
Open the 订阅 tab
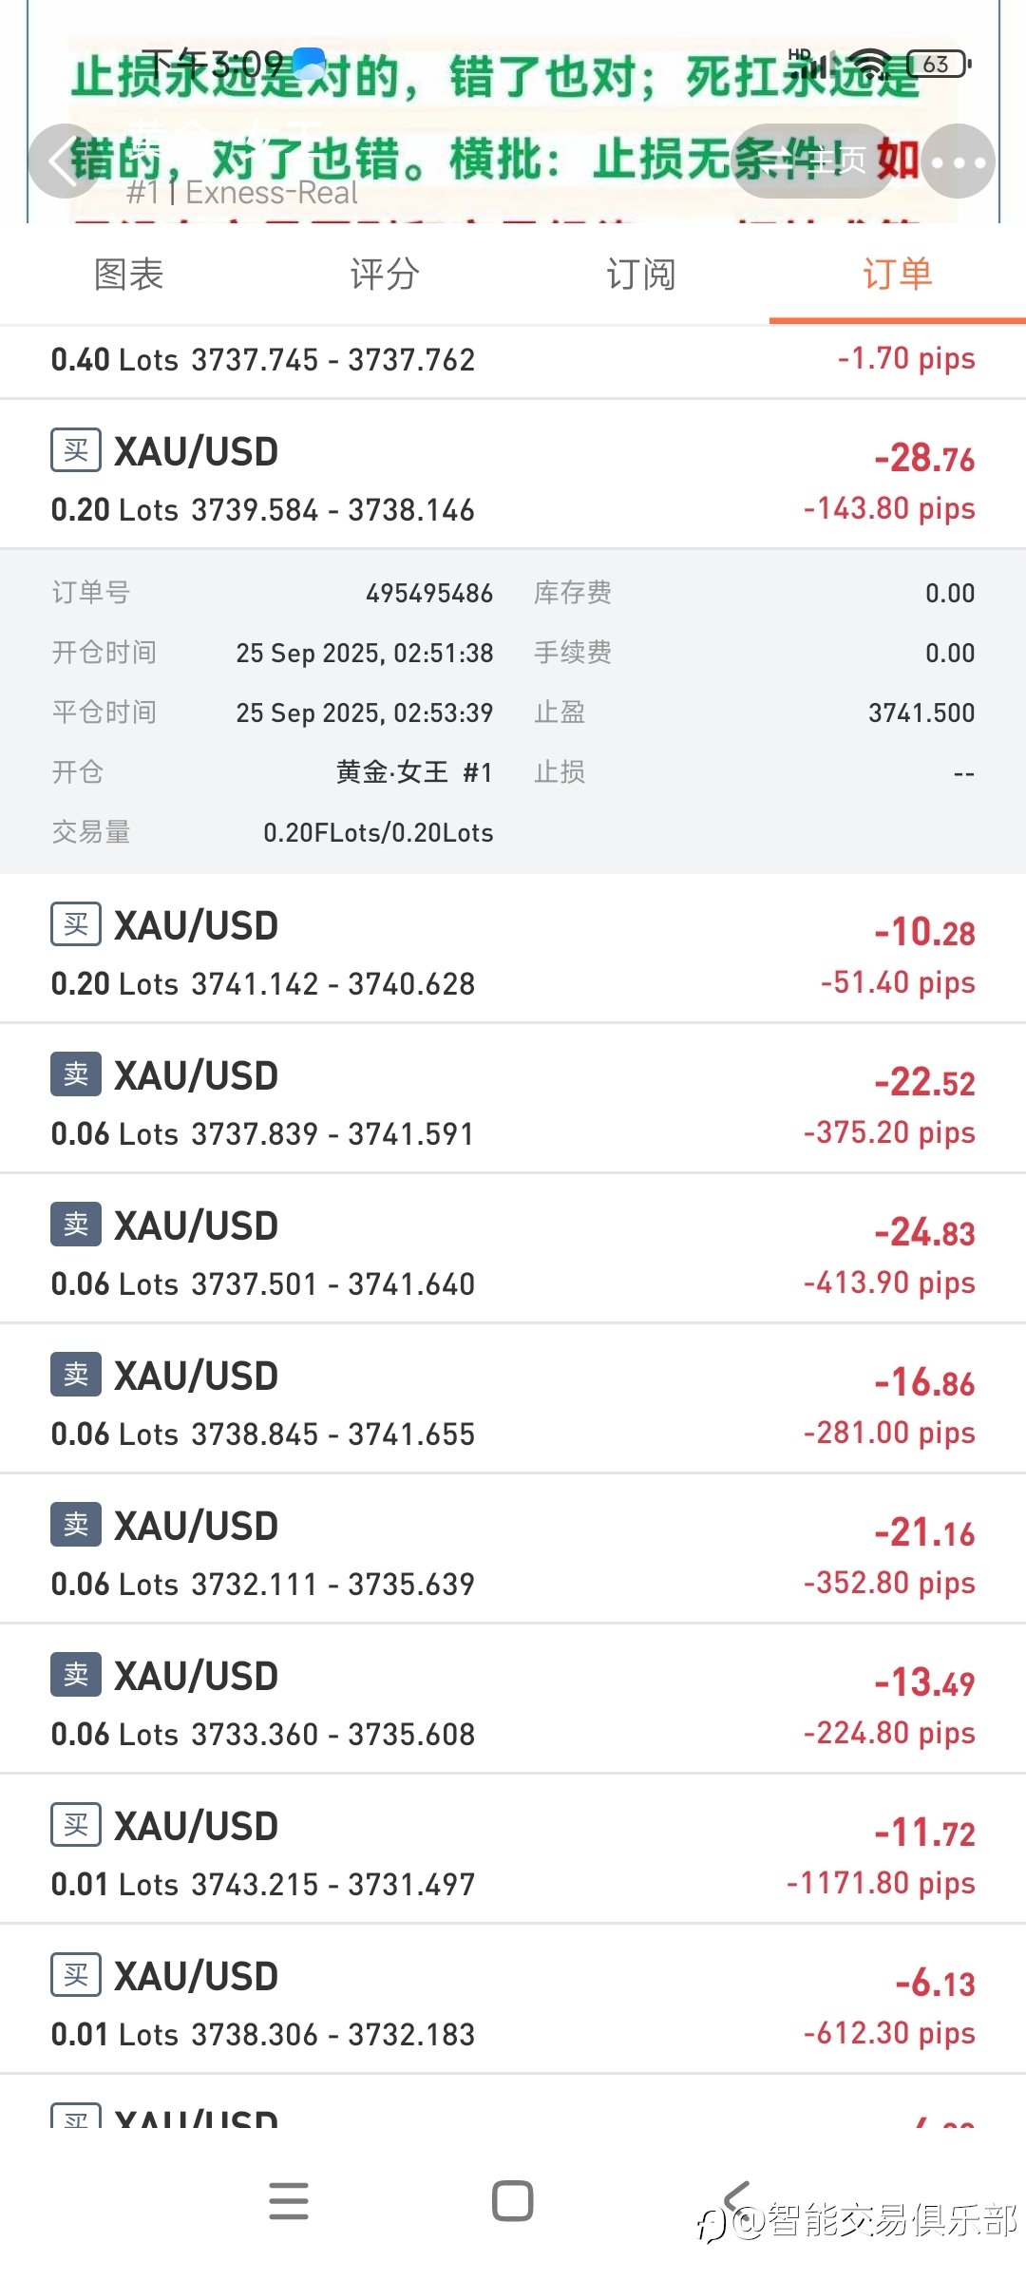click(641, 275)
